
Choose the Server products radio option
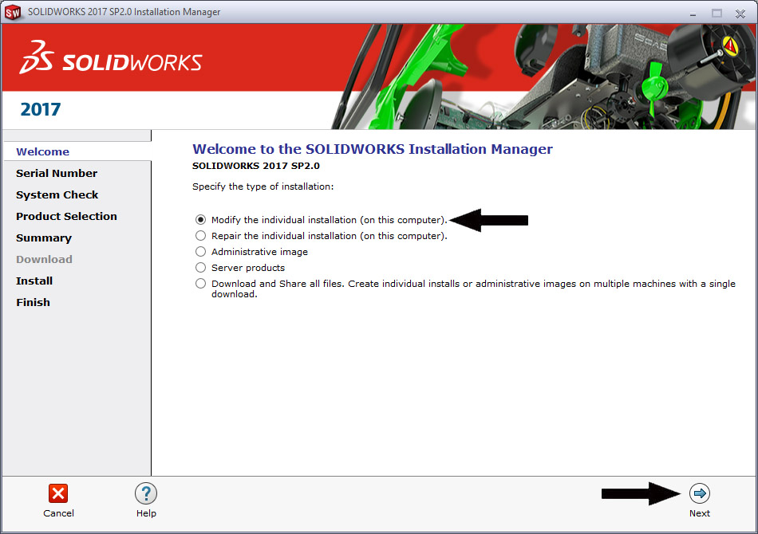[200, 268]
